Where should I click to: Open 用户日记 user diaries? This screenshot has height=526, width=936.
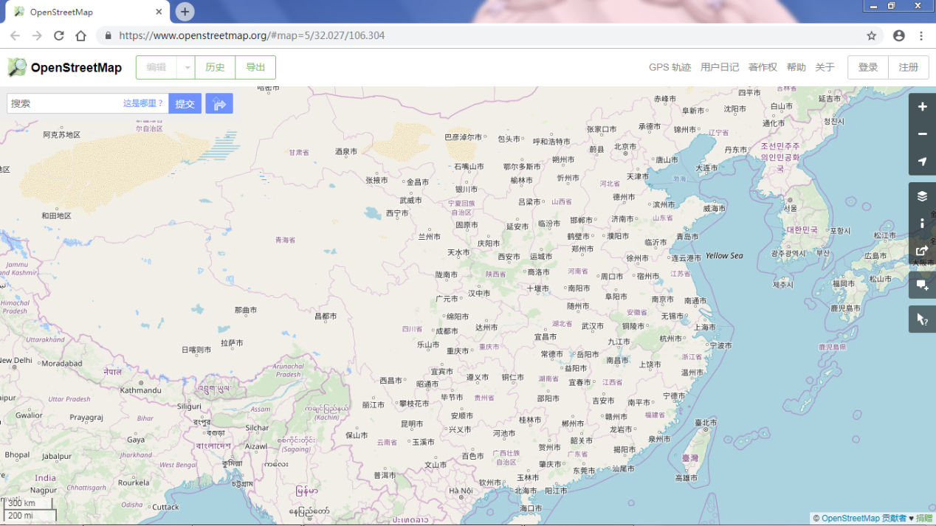(720, 67)
